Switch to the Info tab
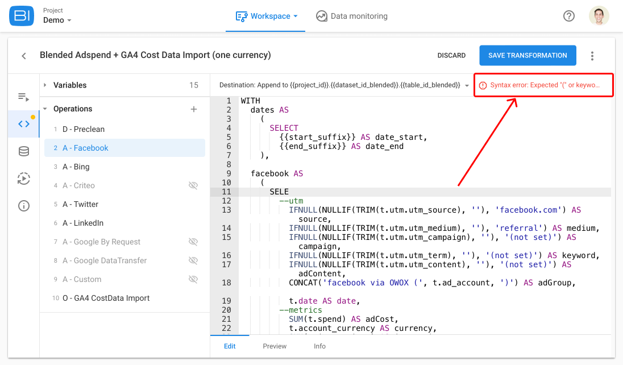This screenshot has height=365, width=623. point(319,346)
